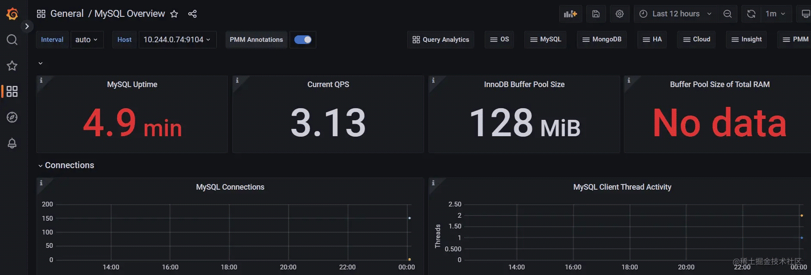Viewport: 811px width, 275px height.
Task: Zoom out the time range
Action: point(727,14)
